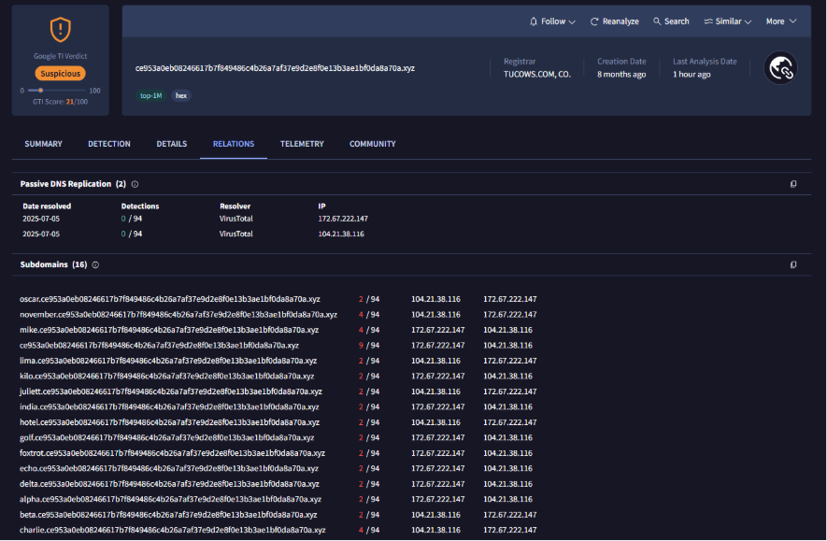This screenshot has width=827, height=541.
Task: Click the Date resolved column header
Action: point(47,206)
